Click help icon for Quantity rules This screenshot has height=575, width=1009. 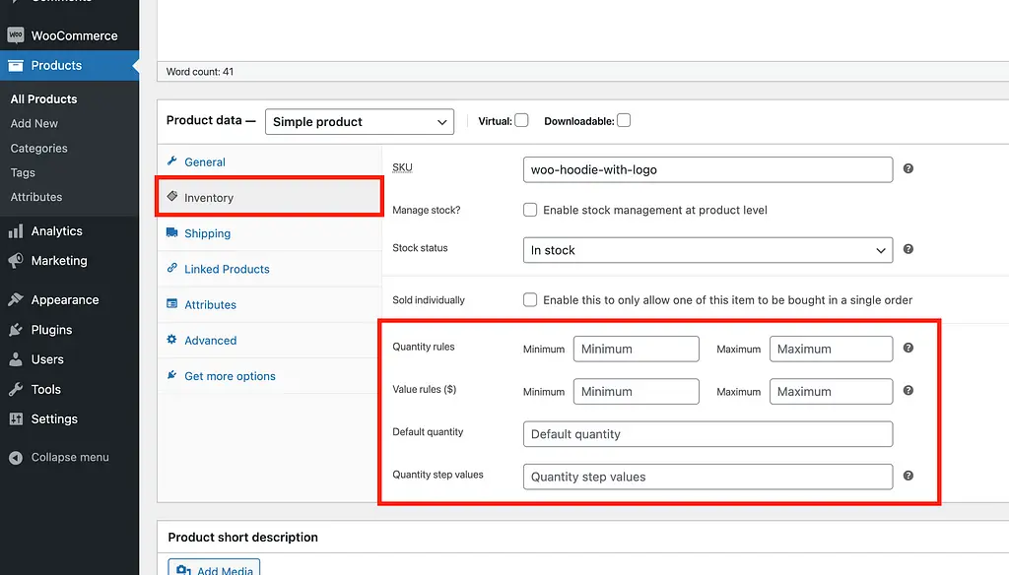tap(908, 349)
